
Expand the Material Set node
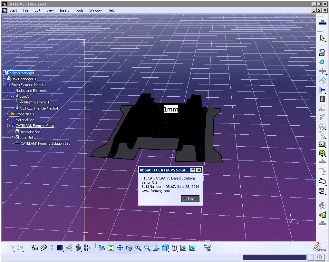8,120
